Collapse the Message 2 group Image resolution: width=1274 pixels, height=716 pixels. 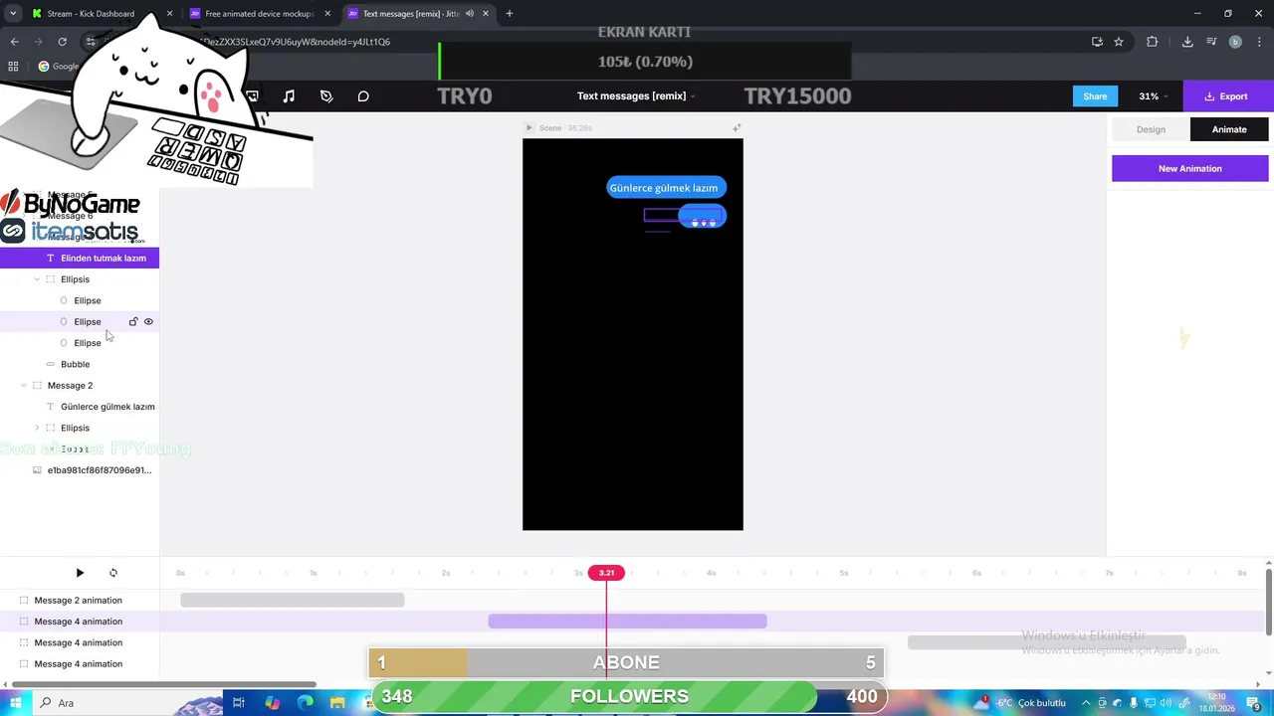tap(24, 386)
